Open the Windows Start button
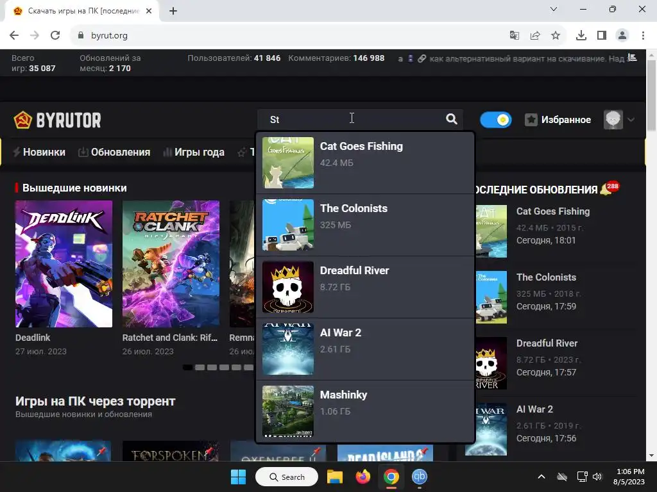This screenshot has width=657, height=492. click(x=239, y=477)
